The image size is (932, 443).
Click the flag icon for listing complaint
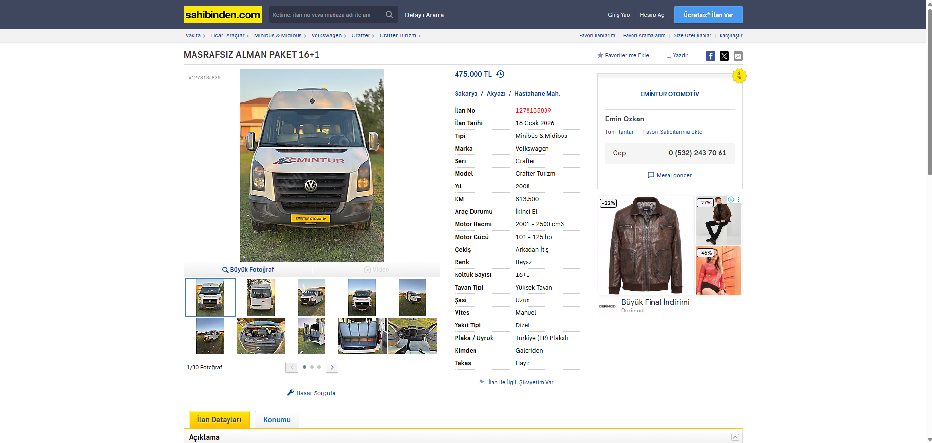pos(481,382)
